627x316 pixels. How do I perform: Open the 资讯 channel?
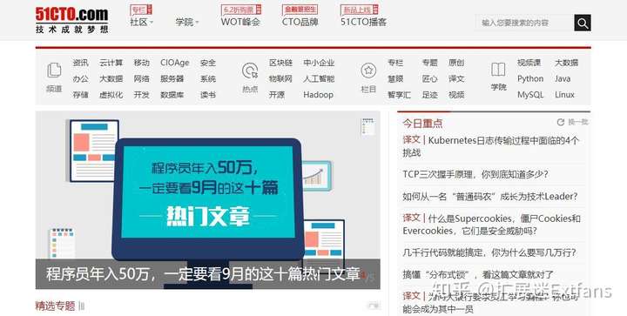[x=80, y=63]
